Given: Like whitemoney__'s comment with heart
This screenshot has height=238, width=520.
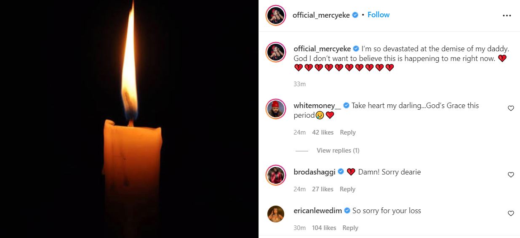Looking at the screenshot, I should click(x=511, y=108).
